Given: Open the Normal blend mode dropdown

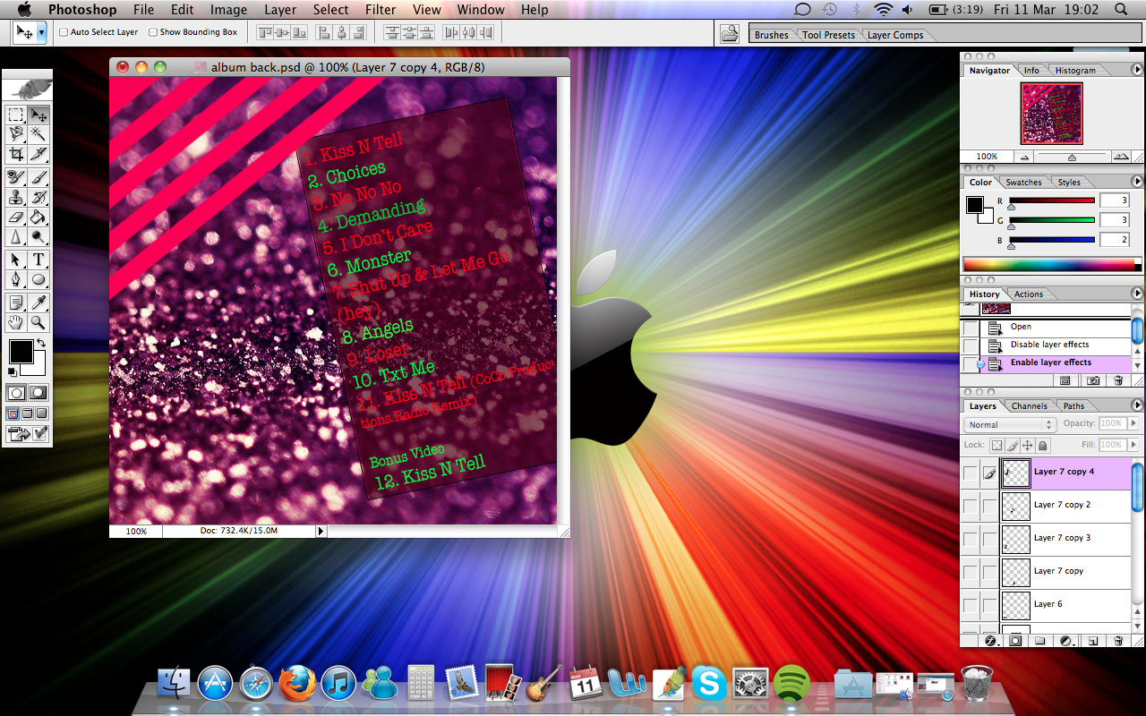Looking at the screenshot, I should pyautogui.click(x=1010, y=424).
